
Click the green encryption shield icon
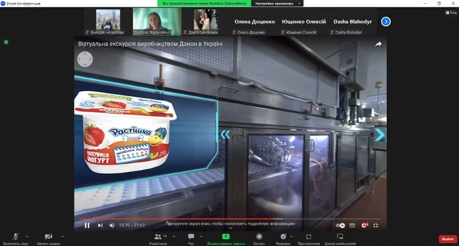pos(6,42)
